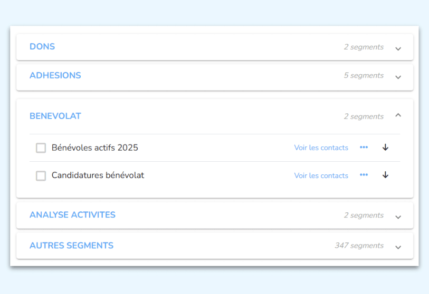Click the ANALYSE ACTIVITES heading
The image size is (429, 294).
click(x=72, y=215)
